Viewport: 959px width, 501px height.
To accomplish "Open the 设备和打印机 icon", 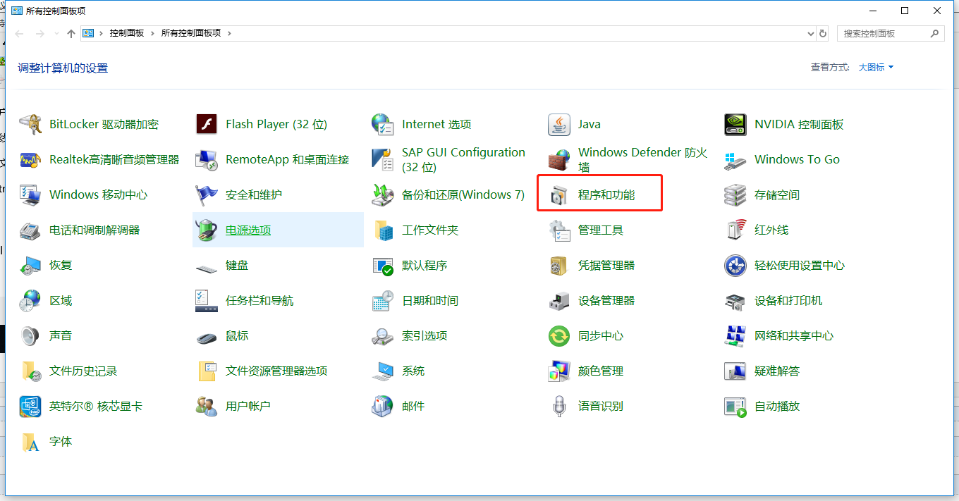I will point(735,301).
